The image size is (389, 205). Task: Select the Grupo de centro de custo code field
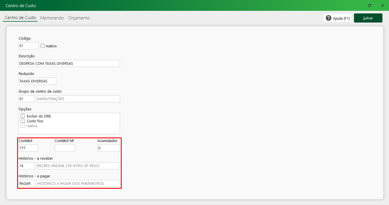27,99
